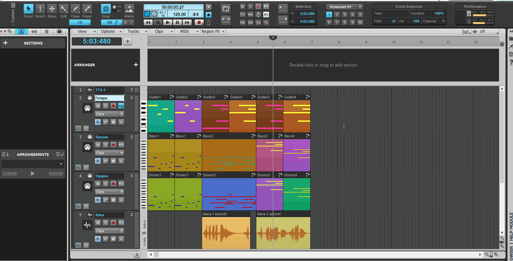This screenshot has height=261, width=513.
Task: Click the now time position display
Action: [97, 41]
